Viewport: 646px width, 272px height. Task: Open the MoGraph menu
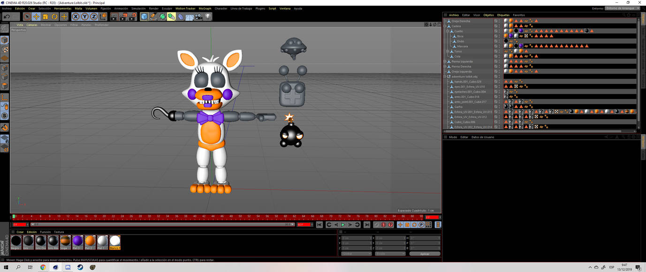(205, 8)
